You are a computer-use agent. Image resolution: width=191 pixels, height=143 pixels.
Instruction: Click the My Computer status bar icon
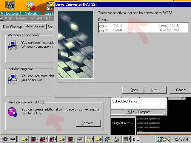129,112
